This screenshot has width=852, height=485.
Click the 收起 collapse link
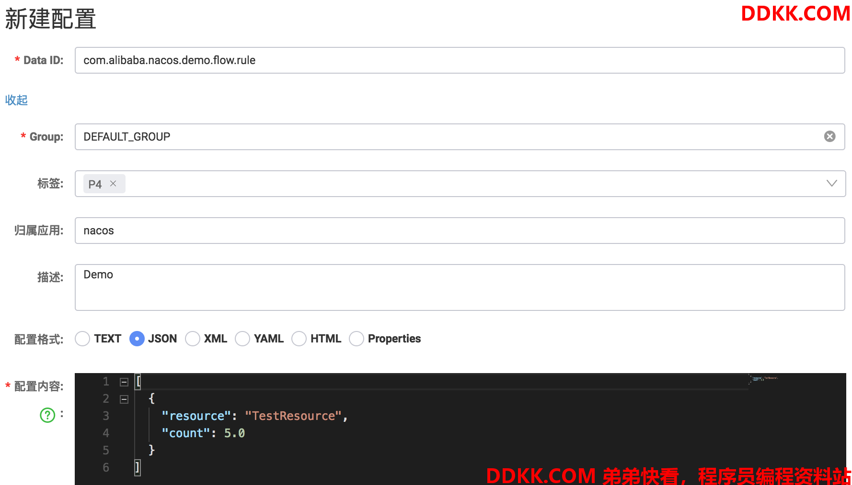16,100
